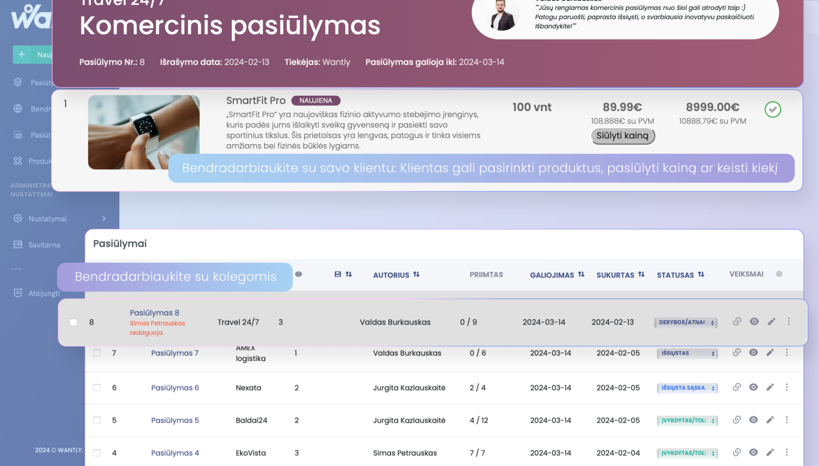This screenshot has width=819, height=466.
Task: Open the Pasiūlymas 5 link
Action: click(x=175, y=420)
